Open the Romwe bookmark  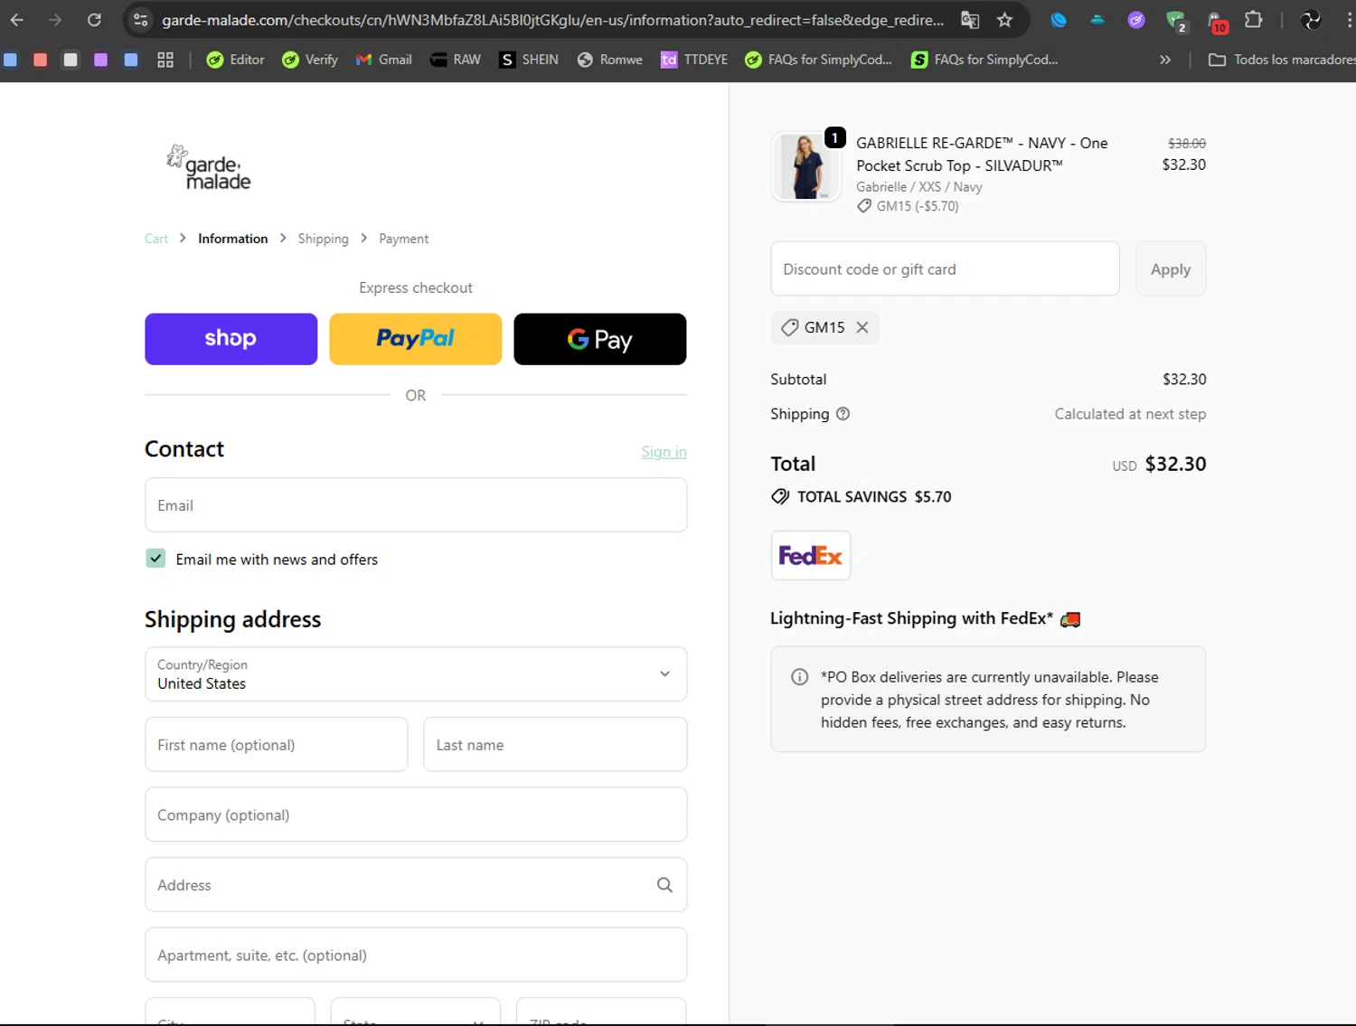pyautogui.click(x=610, y=60)
